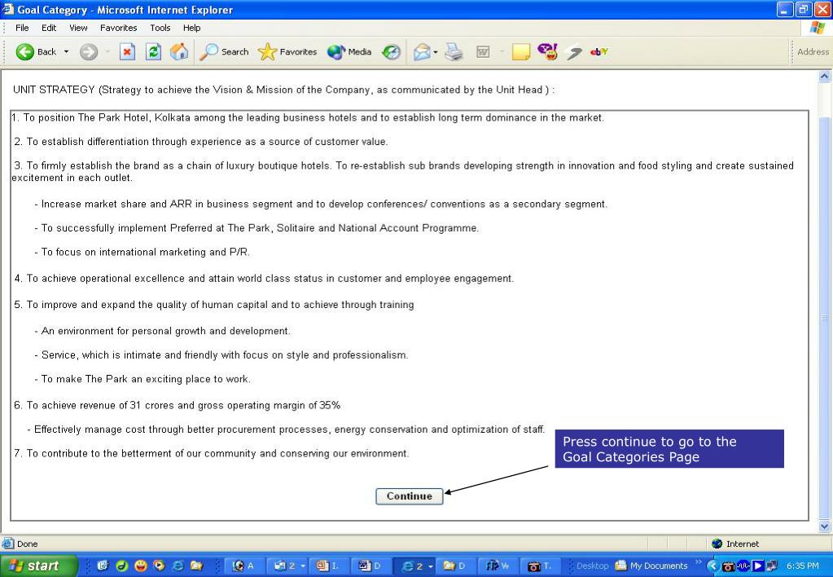Click the vertical scrollbar thumb
The image size is (833, 577).
coord(824,318)
